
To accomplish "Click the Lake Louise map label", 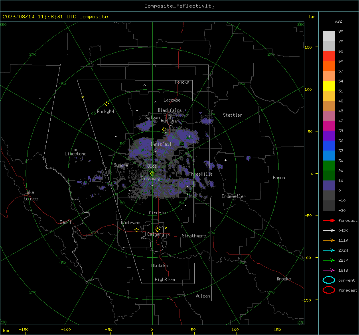I will point(31,196).
